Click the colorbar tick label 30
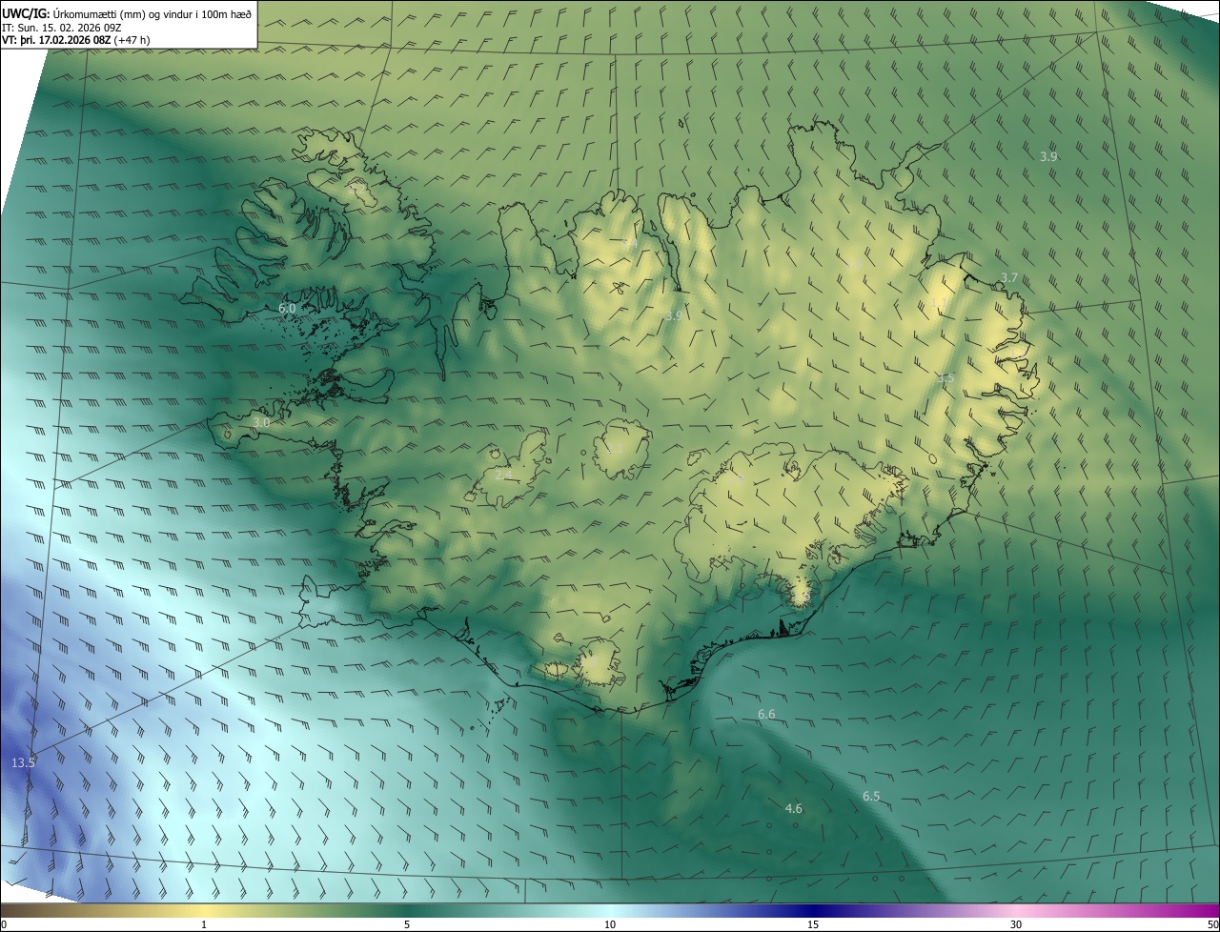The height and width of the screenshot is (932, 1220). pos(1016,925)
